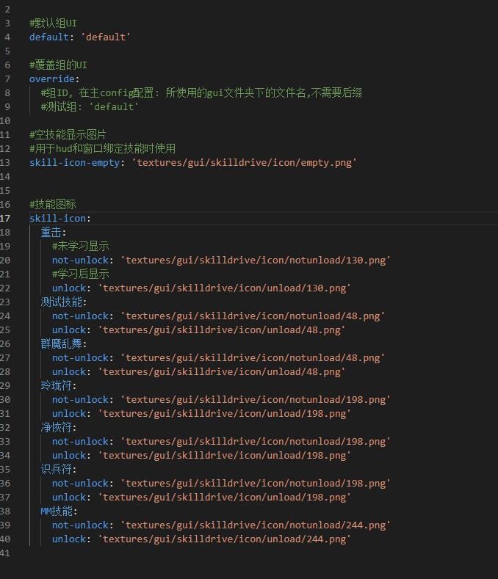The image size is (498, 579).
Task: Click line number 17 in the gutter
Action: pyautogui.click(x=6, y=218)
